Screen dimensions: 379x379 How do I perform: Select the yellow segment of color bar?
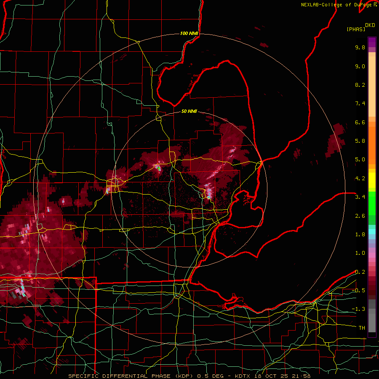coord(372,180)
